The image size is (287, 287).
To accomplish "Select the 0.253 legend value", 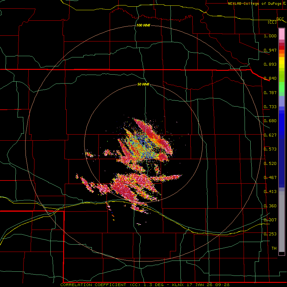I will coord(270,234).
